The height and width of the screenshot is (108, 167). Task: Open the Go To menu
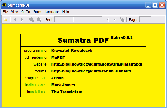pos(26,12)
